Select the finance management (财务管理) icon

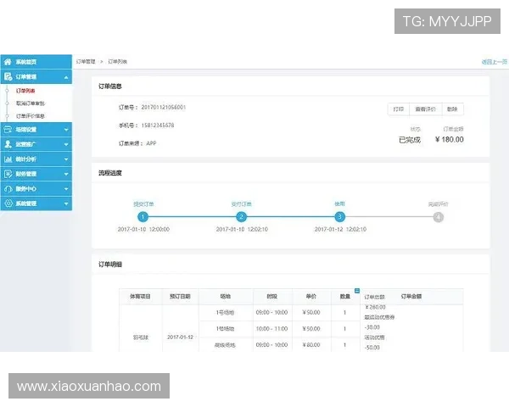coord(8,174)
